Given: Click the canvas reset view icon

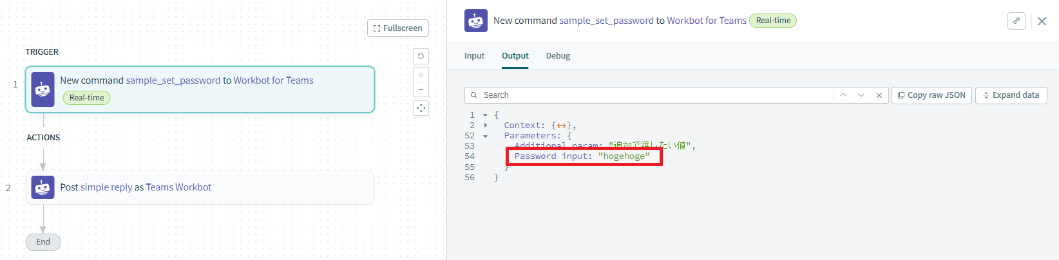Looking at the screenshot, I should click(x=421, y=57).
